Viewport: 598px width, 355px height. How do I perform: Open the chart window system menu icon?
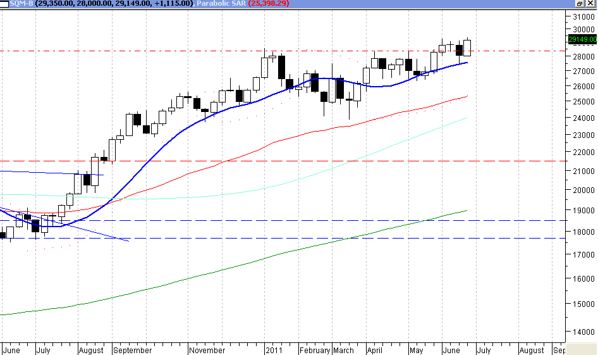tap(4, 4)
